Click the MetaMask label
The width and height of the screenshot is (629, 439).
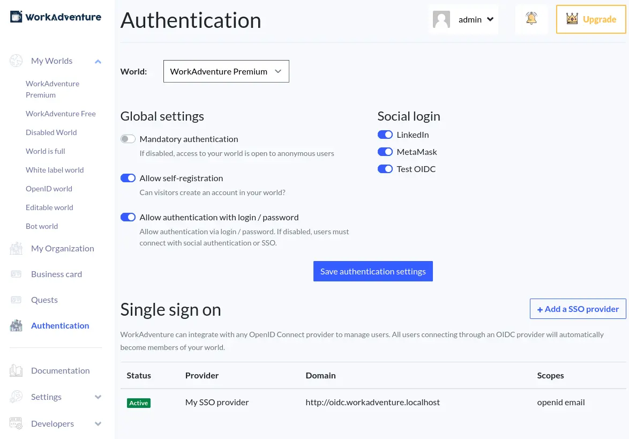pyautogui.click(x=417, y=152)
